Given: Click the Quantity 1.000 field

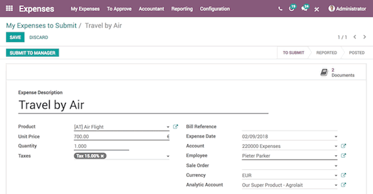Looking at the screenshot, I should pos(102,146).
